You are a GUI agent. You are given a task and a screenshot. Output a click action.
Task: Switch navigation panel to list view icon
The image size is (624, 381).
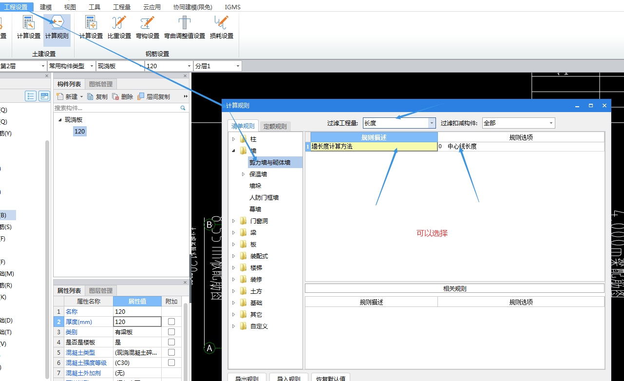[x=31, y=96]
